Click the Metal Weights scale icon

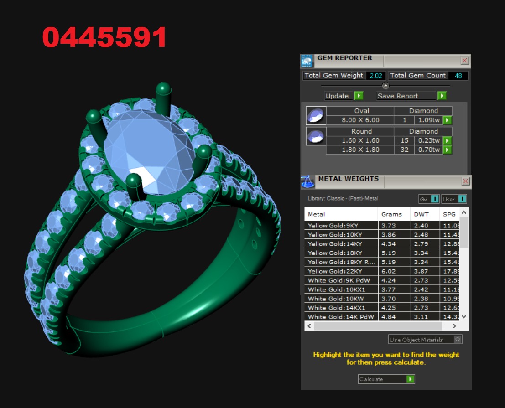308,182
